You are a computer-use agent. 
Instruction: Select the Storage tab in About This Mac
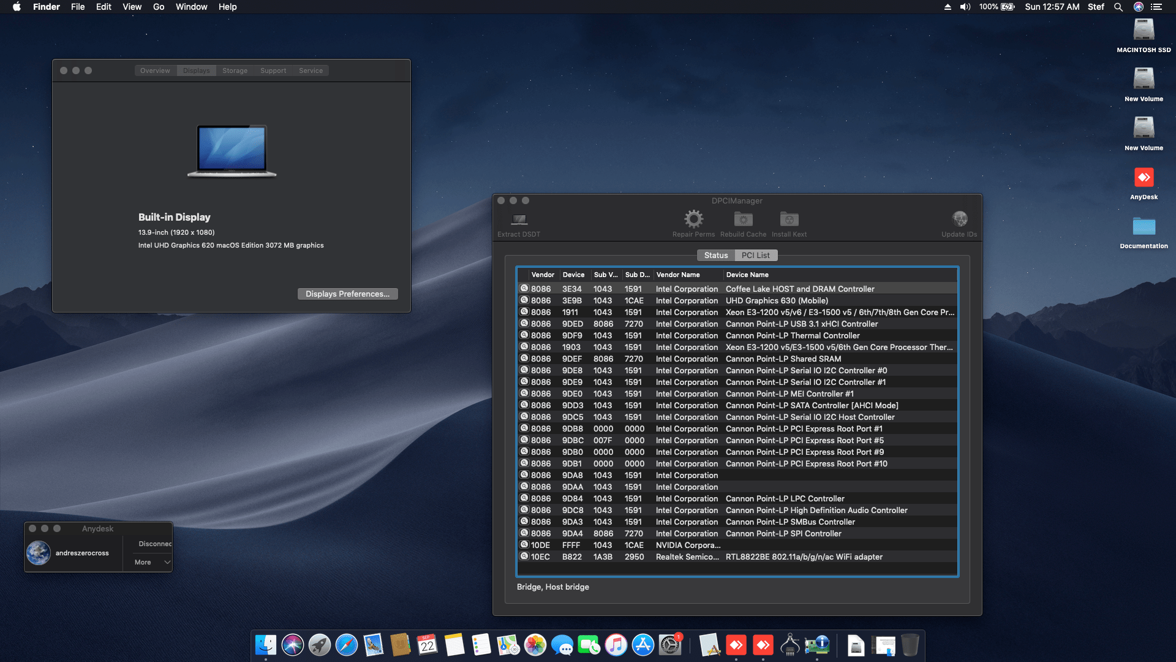point(235,70)
